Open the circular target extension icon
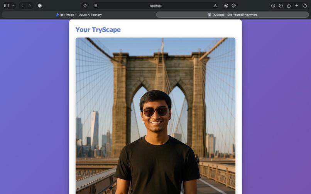 tap(226, 5)
